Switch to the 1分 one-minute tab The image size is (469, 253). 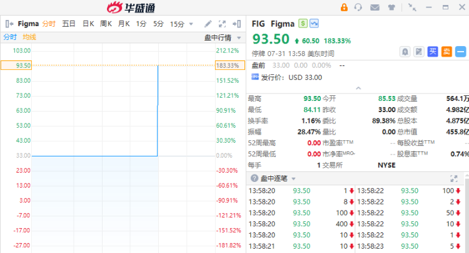[x=141, y=24]
